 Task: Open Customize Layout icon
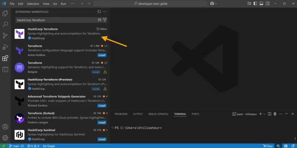249,4
